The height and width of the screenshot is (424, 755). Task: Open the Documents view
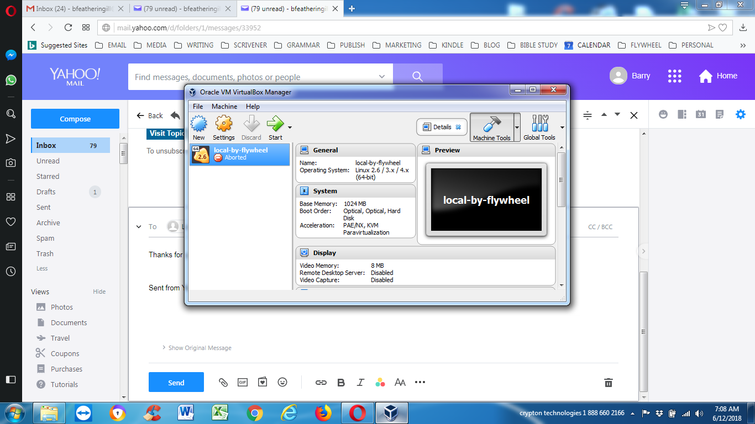69,322
